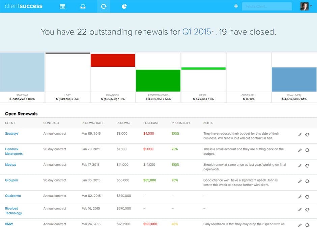Click renew icon for Riverbed Technology row
Image resolution: width=317 pixels, height=231 pixels.
point(307,210)
